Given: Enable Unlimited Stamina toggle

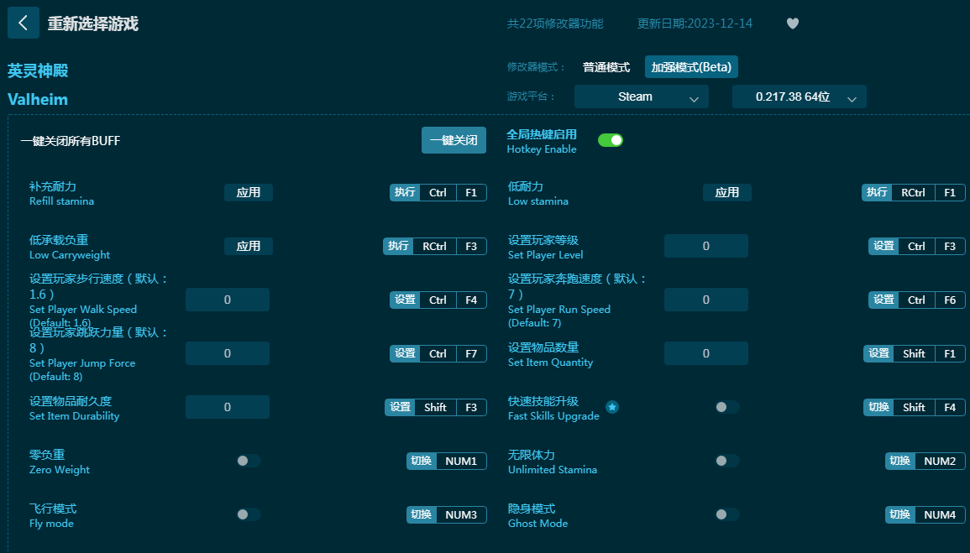Looking at the screenshot, I should 727,461.
